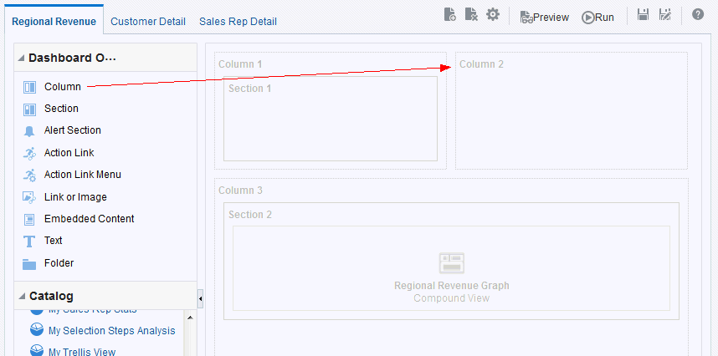Click the Link or Image icon
The image size is (718, 356).
point(29,197)
